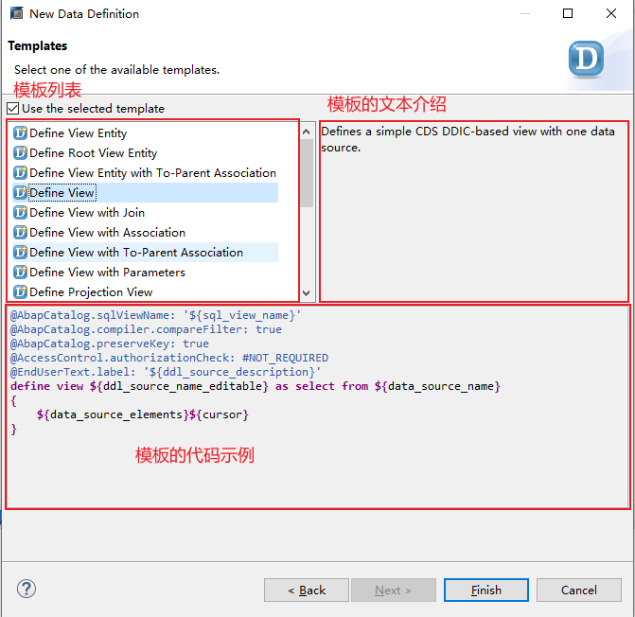Uncheck Use the selected template checkbox
The height and width of the screenshot is (617, 635).
13,109
